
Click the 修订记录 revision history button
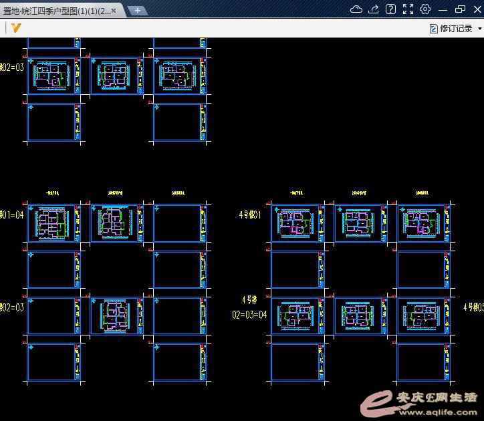(456, 29)
